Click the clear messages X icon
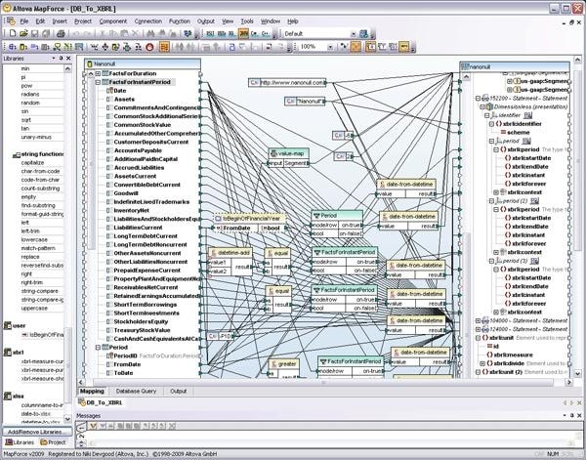Screen dimensions: 586x460 point(172,426)
